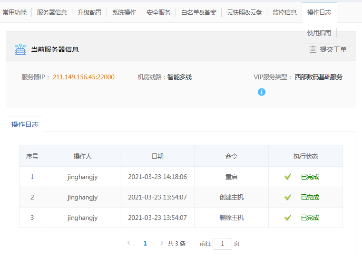Open the 升级配置 tab
Viewport: 362px width, 256px height.
(x=89, y=12)
